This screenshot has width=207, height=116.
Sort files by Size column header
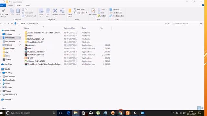click(102, 28)
